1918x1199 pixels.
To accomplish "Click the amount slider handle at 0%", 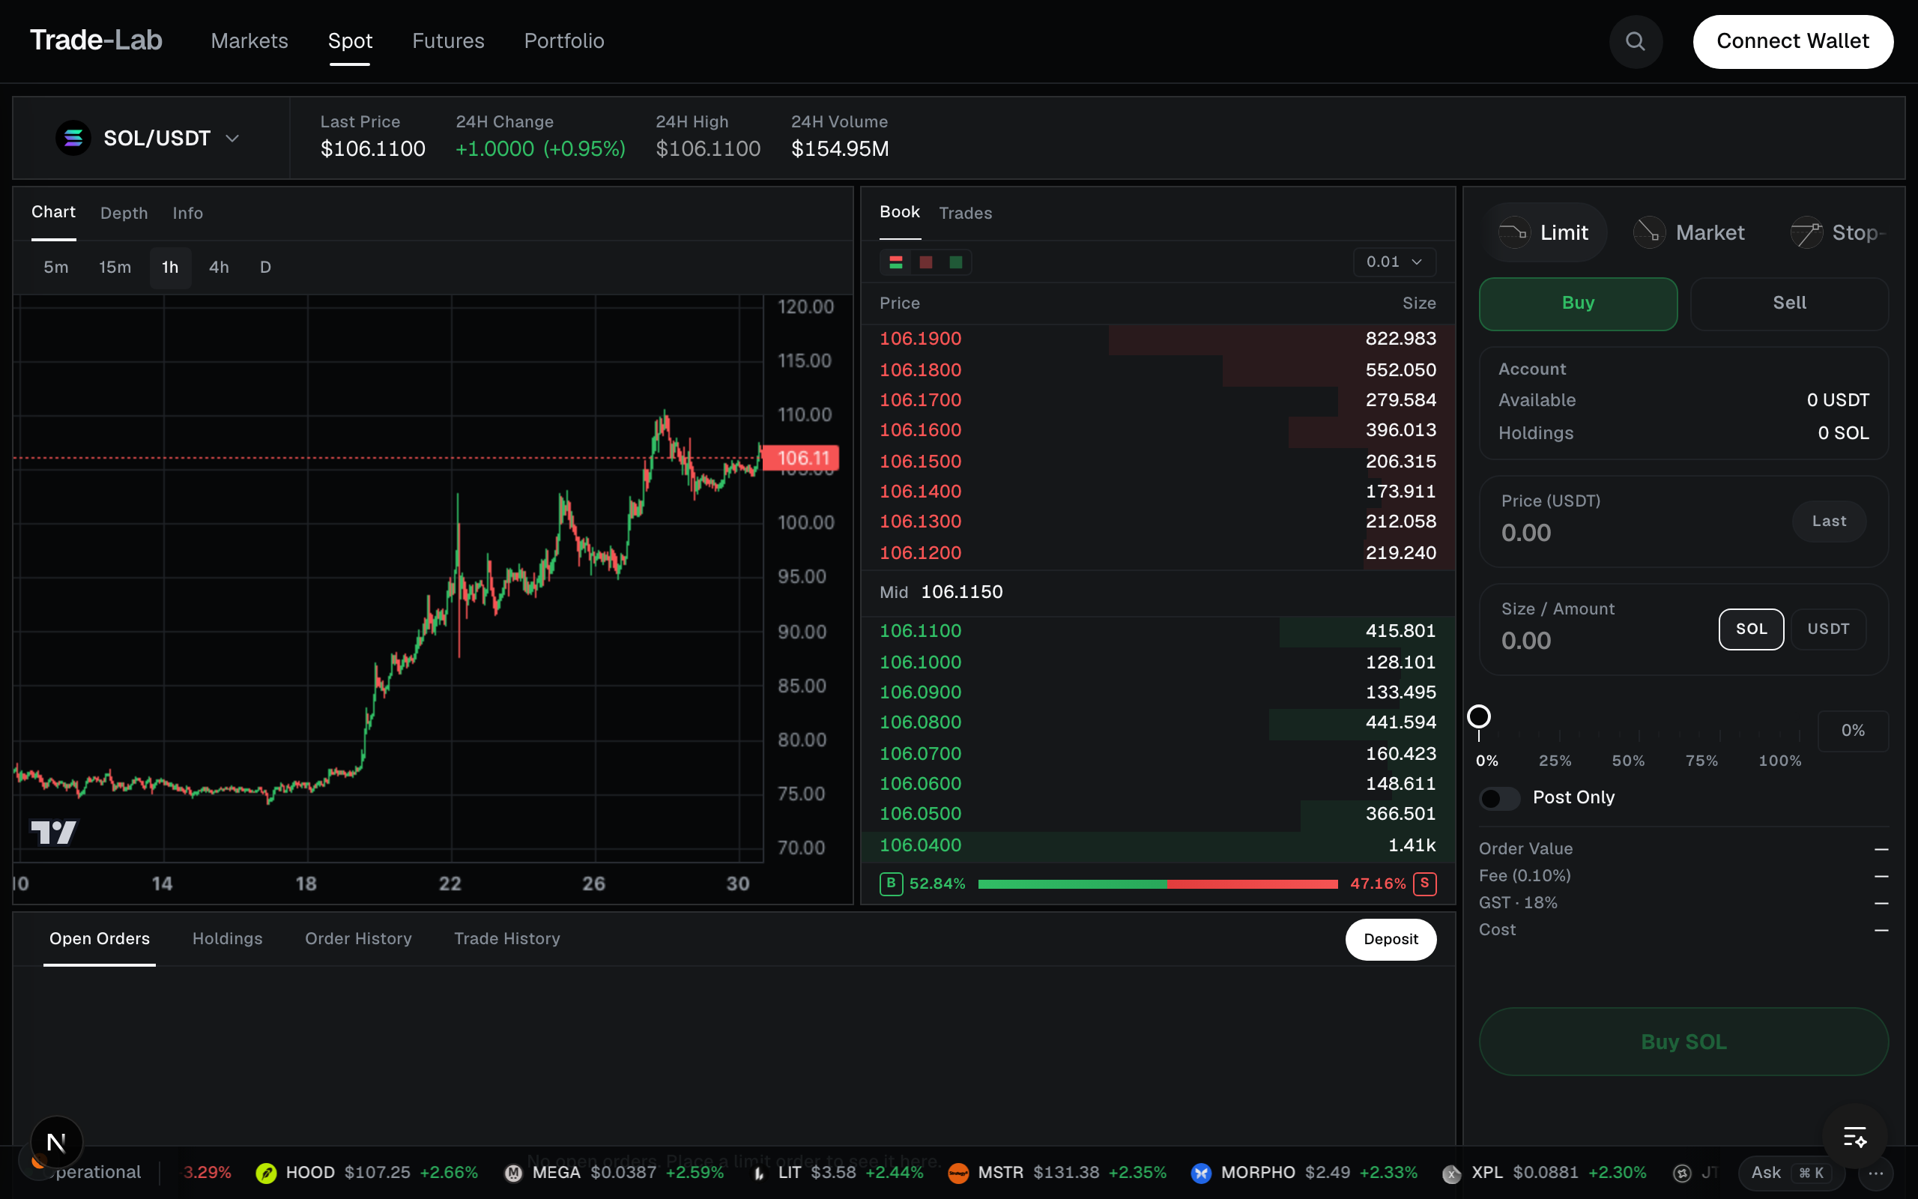I will click(1479, 716).
